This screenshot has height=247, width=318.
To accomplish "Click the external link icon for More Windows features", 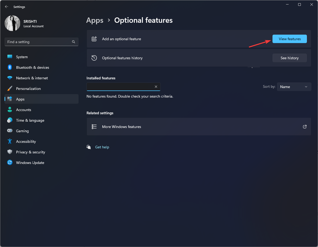I will pyautogui.click(x=305, y=127).
